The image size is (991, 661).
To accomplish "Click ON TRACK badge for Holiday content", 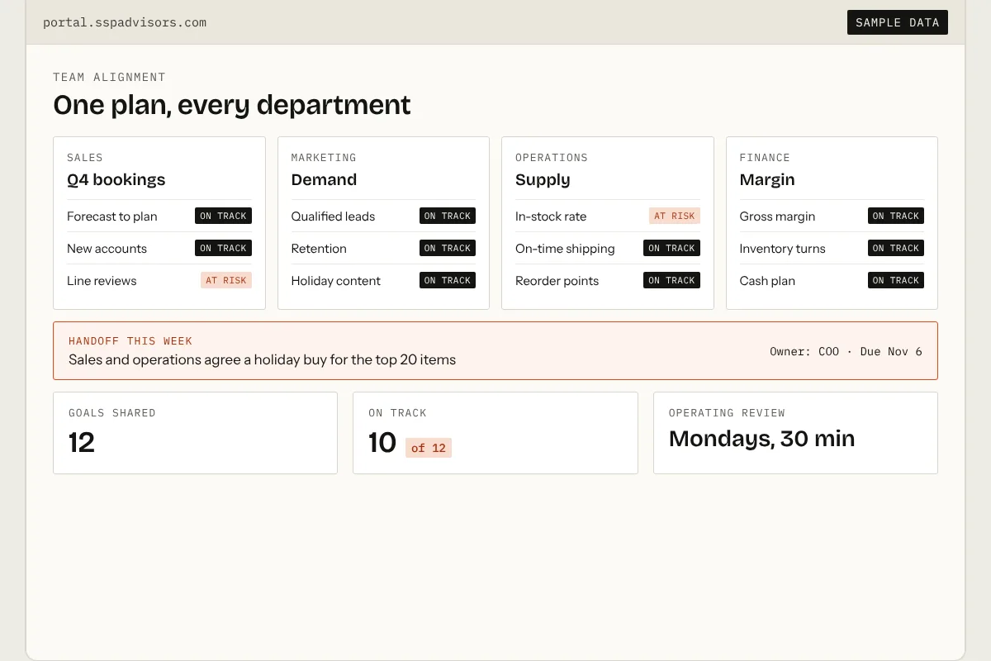I will tap(448, 280).
